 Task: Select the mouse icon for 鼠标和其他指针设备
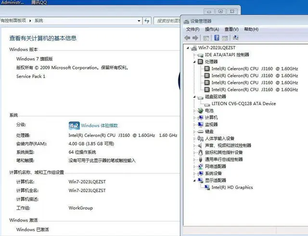tap(200, 152)
